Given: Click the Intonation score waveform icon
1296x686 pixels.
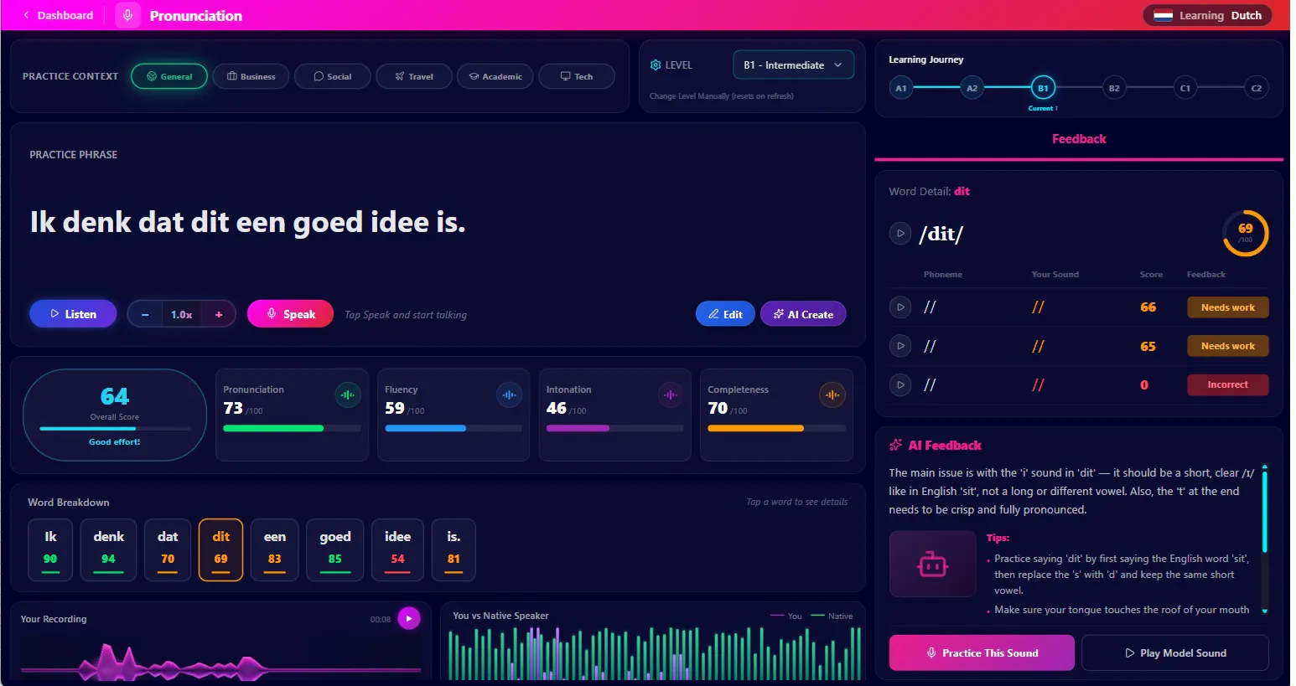Looking at the screenshot, I should [671, 395].
